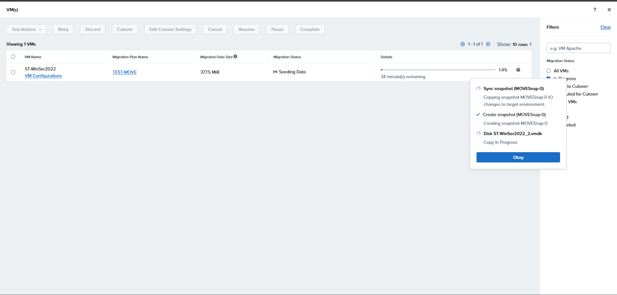The image size is (617, 295).
Task: Confirm popup with the Okay button
Action: tap(518, 157)
